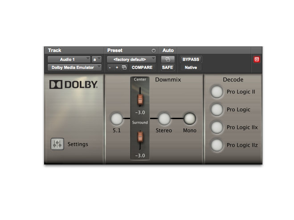Select the previous preset with minus

point(110,68)
